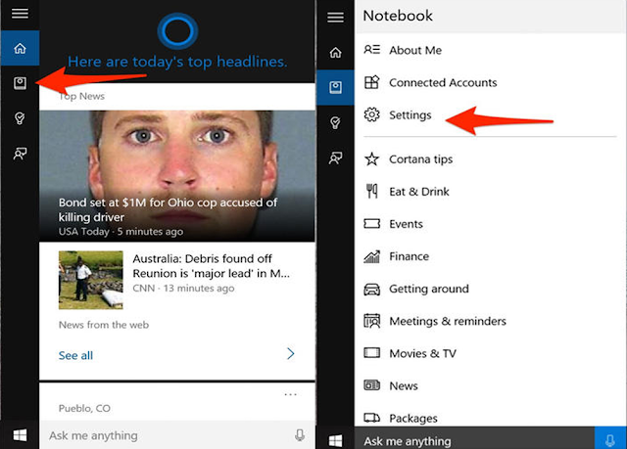Go Home from Notebook panel sidebar
The width and height of the screenshot is (627, 449).
click(335, 52)
